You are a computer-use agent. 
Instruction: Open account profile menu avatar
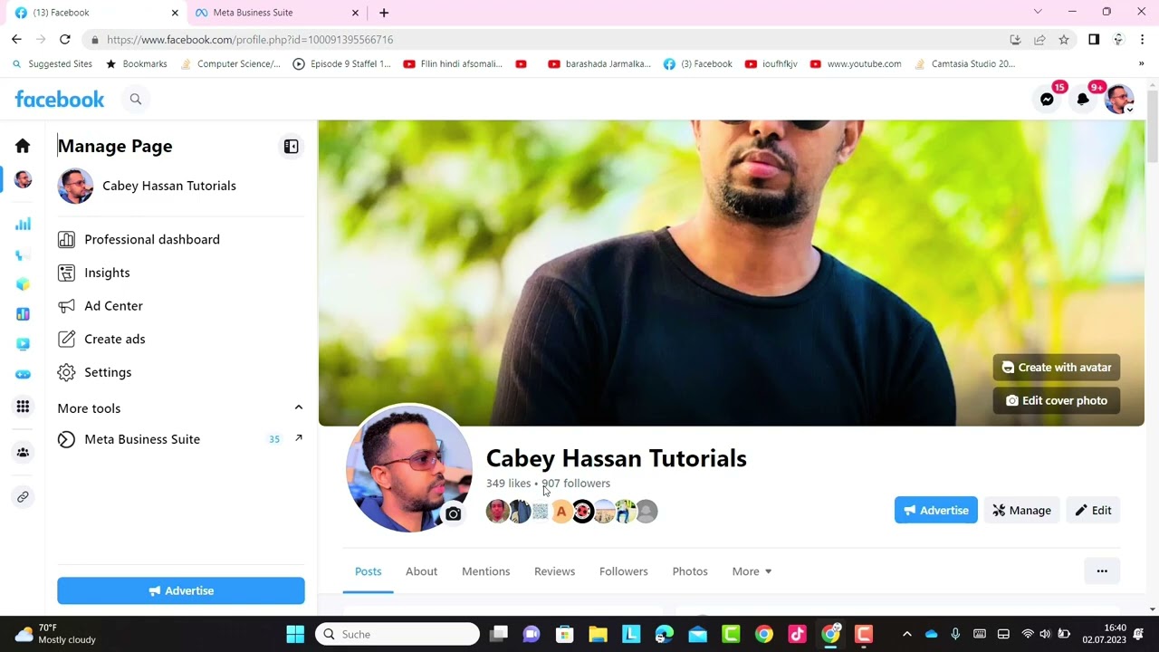coord(1119,100)
